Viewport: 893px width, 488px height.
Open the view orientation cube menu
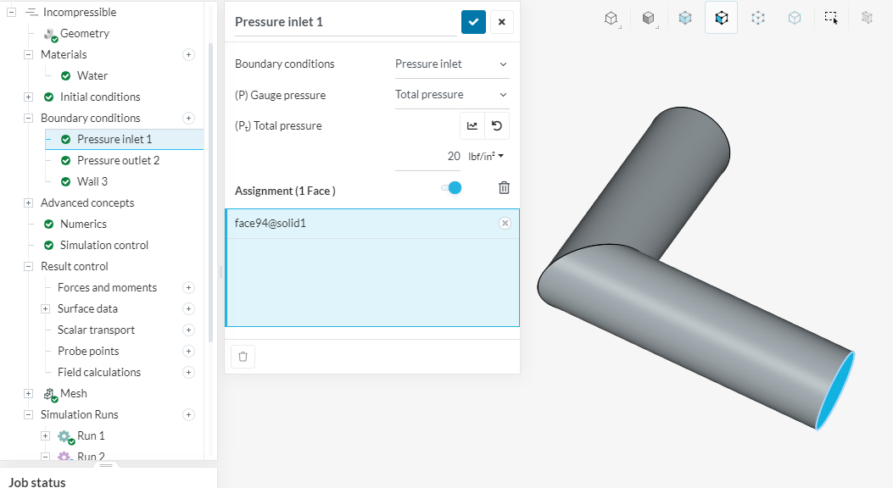coord(611,17)
